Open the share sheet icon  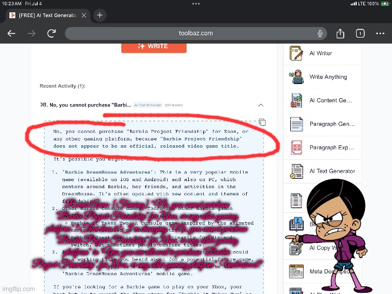pyautogui.click(x=340, y=33)
